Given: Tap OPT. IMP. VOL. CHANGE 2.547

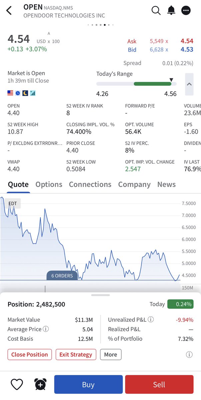Looking at the screenshot, I should (x=133, y=169).
